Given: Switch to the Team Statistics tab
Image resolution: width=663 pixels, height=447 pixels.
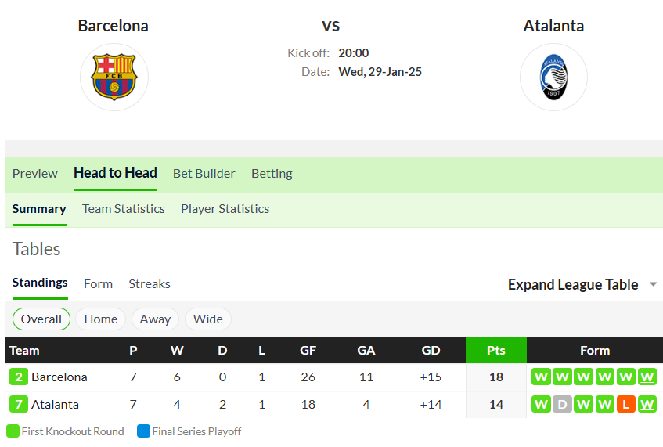Looking at the screenshot, I should [x=124, y=209].
